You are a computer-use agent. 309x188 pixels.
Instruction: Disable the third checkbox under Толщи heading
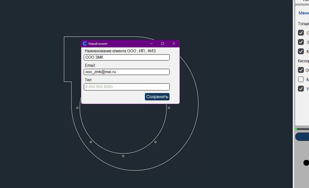click(301, 51)
